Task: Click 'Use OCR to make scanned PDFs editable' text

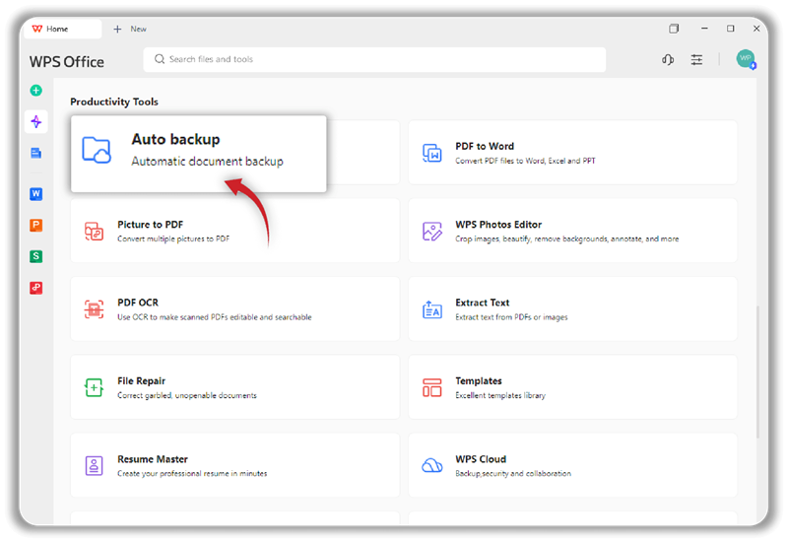Action: (215, 317)
